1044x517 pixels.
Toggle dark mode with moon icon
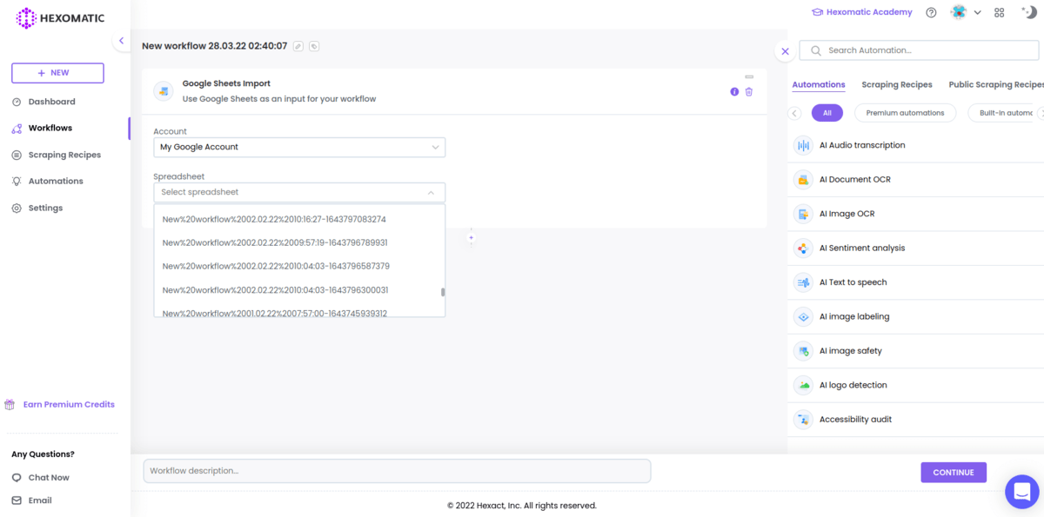coord(1028,12)
